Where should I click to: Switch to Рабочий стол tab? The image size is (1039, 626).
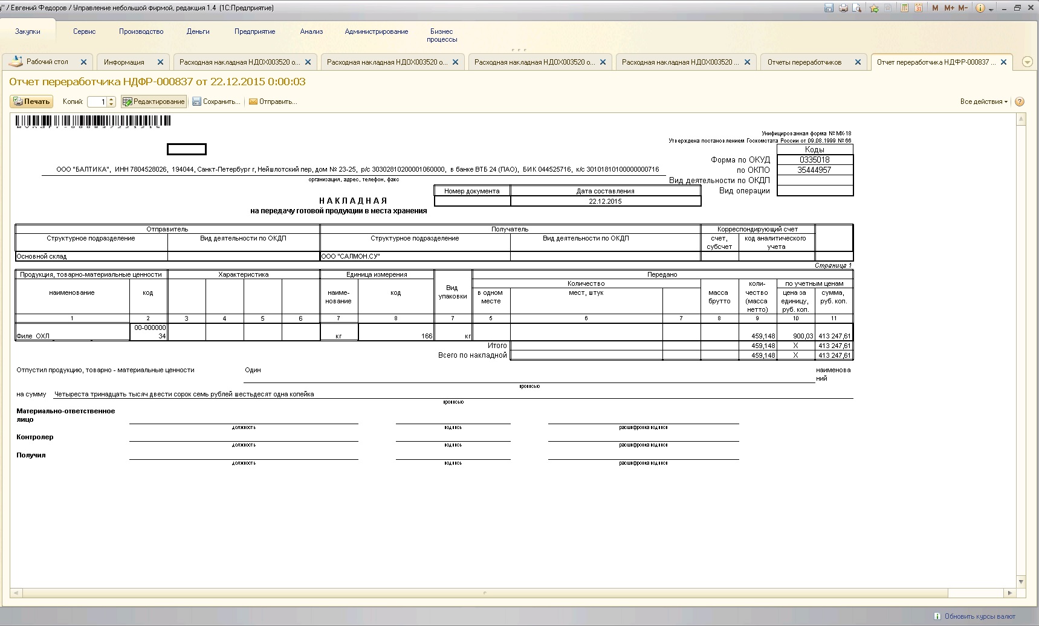pyautogui.click(x=47, y=62)
